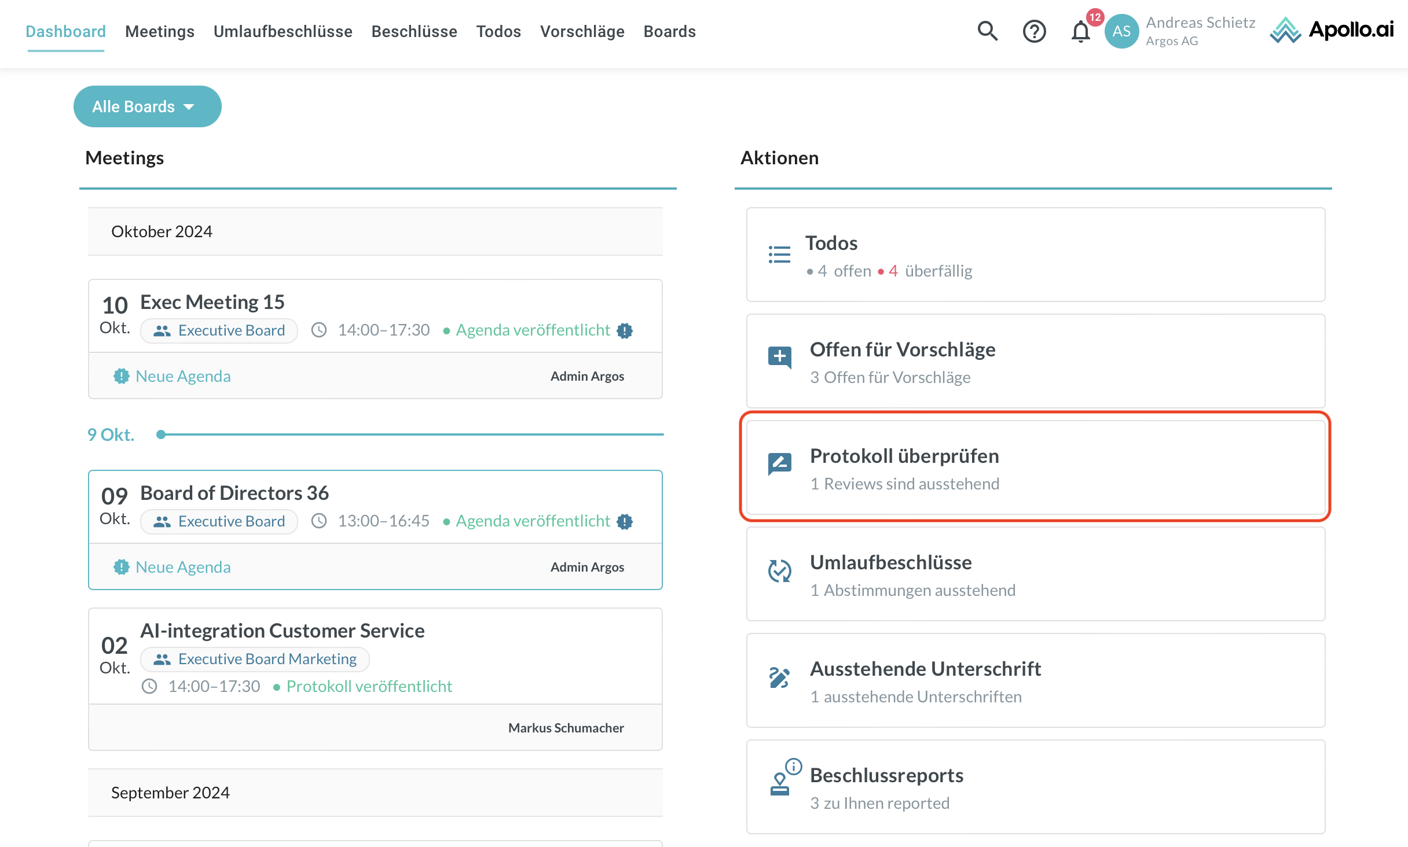Click the Offen für Vorschläge plus icon
Screen dimensions: 1408x847
[x=779, y=356]
